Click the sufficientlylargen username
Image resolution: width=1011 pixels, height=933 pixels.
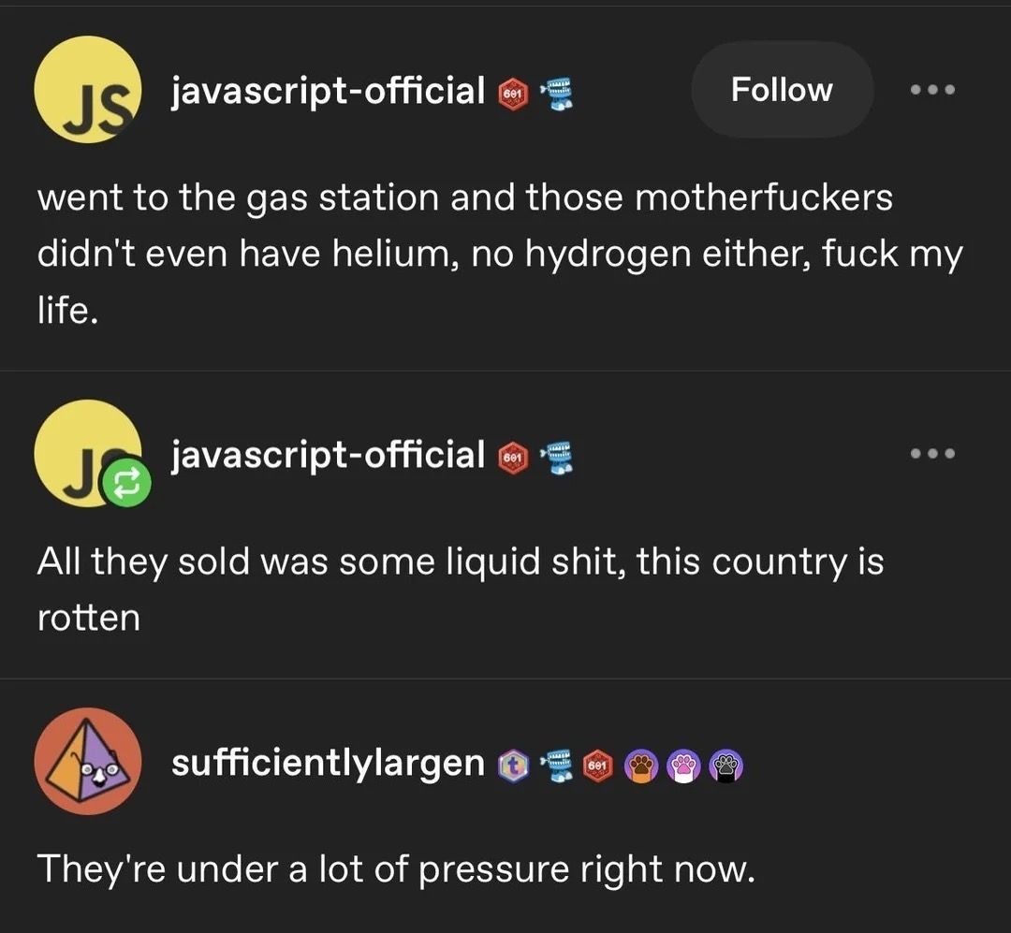point(326,765)
